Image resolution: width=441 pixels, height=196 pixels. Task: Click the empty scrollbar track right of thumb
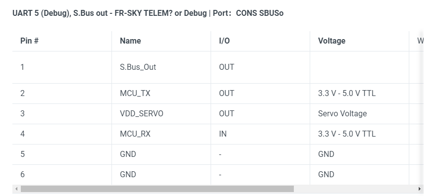tap(355, 189)
